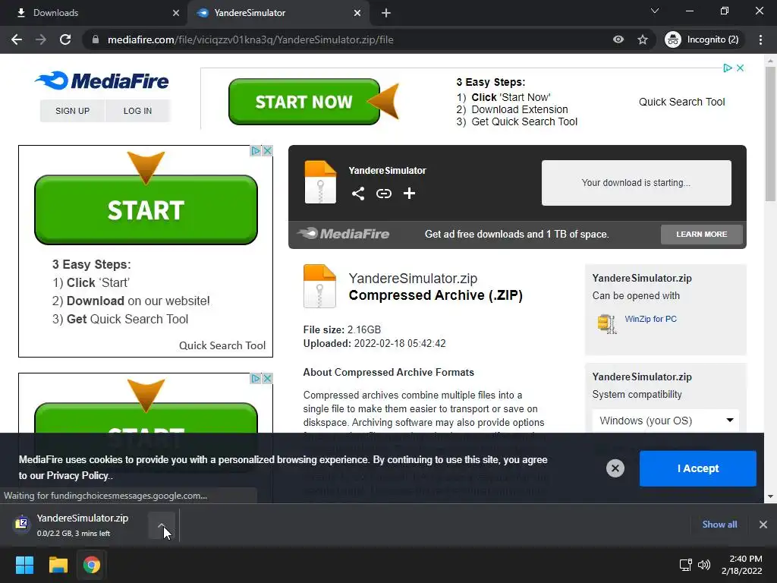This screenshot has width=777, height=583.
Task: Open AdChoices icon on first sidebar ad
Action: point(256,151)
